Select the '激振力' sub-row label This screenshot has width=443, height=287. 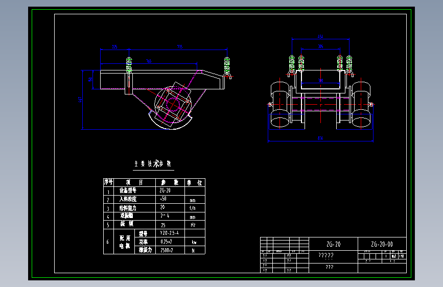(x=145, y=250)
